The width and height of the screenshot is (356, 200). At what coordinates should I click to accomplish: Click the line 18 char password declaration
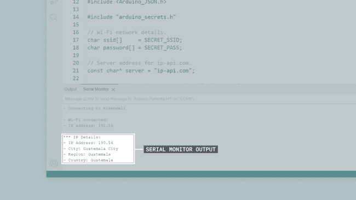(x=135, y=48)
